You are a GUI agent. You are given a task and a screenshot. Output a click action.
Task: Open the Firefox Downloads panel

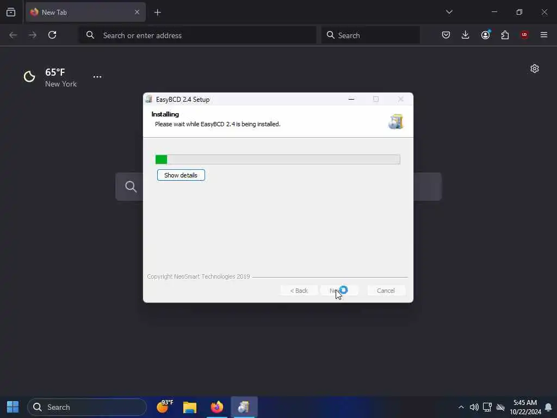(466, 35)
